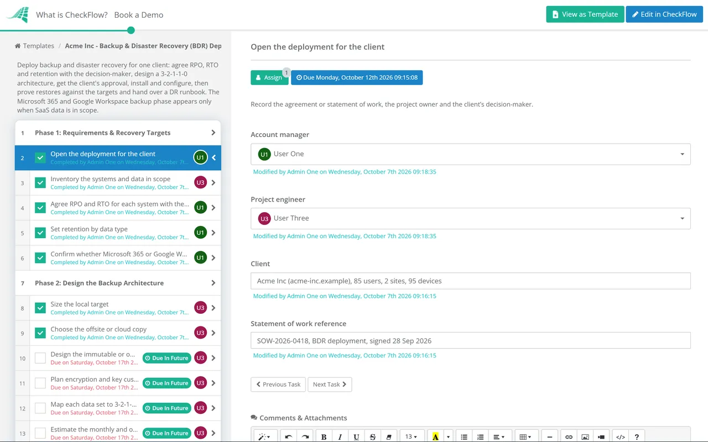This screenshot has height=442, width=708.
Task: Check 'Design the immutable' task checkbox
Action: click(x=40, y=358)
